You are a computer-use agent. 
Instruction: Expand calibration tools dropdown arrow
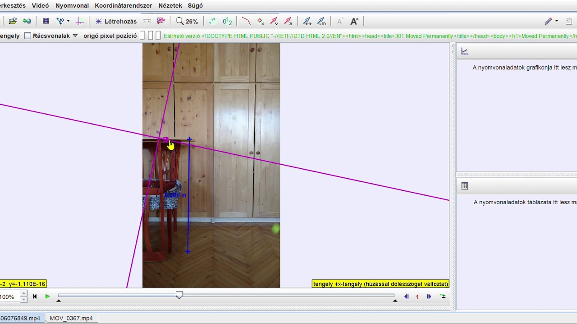coord(68,21)
